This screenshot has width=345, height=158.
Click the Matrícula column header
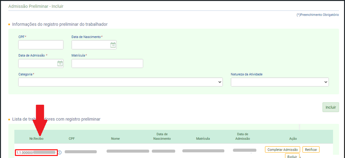(x=203, y=138)
